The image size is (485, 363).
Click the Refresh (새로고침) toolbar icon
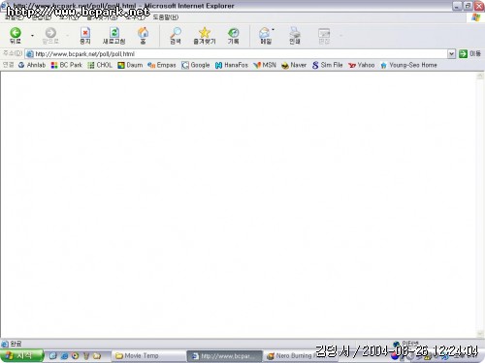113,36
